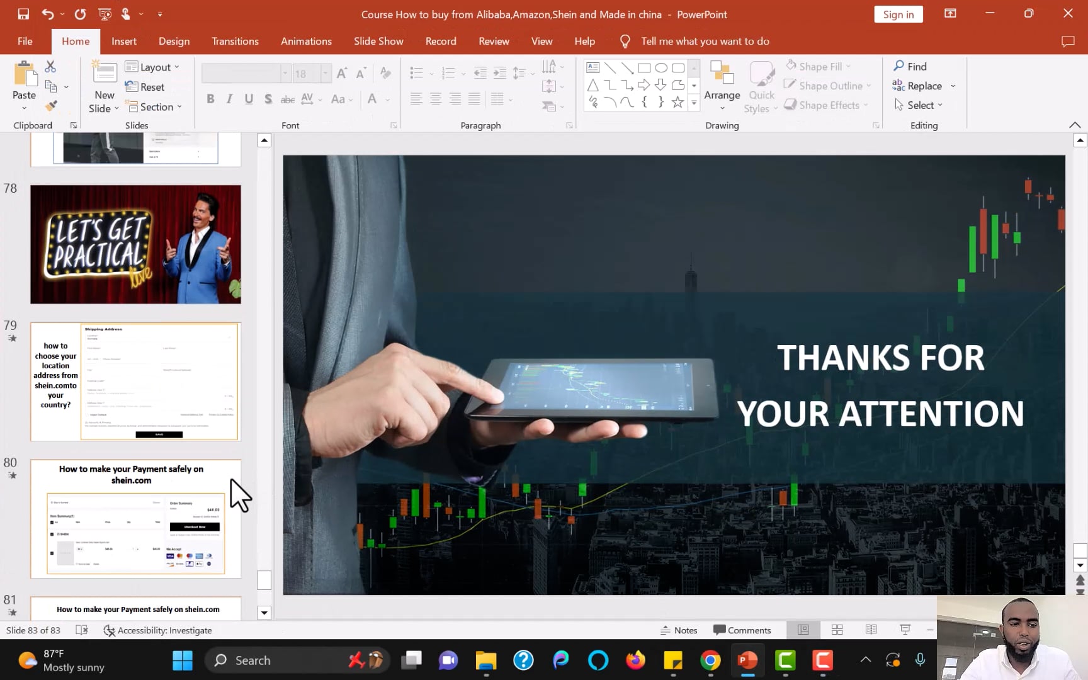Screen dimensions: 1088x680
Task: Start slide show from the status bar
Action: (905, 630)
